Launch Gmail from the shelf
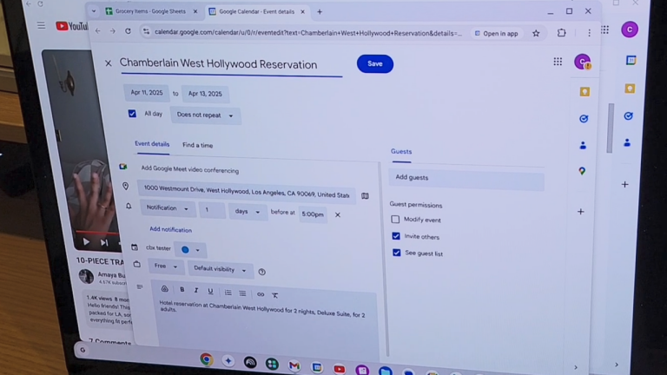 pos(294,365)
